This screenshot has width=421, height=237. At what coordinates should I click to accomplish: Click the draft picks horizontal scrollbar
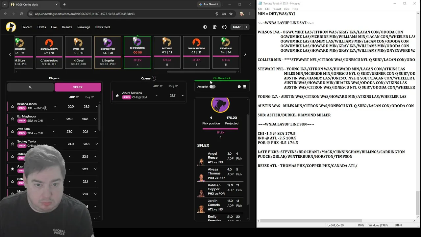coord(202,71)
